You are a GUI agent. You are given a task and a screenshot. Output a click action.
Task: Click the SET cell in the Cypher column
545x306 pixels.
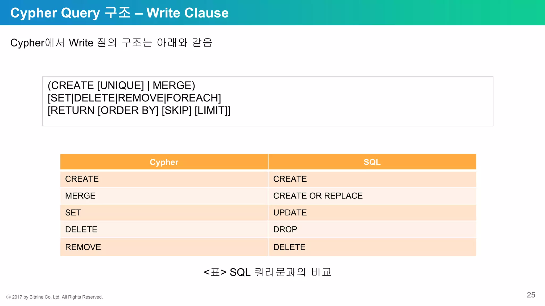point(164,212)
